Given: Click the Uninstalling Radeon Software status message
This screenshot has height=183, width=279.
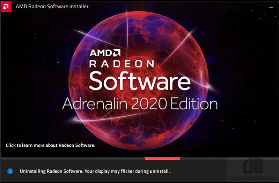Looking at the screenshot, I should click(x=95, y=171).
